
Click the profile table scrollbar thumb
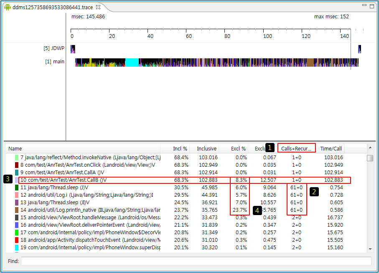(370, 158)
